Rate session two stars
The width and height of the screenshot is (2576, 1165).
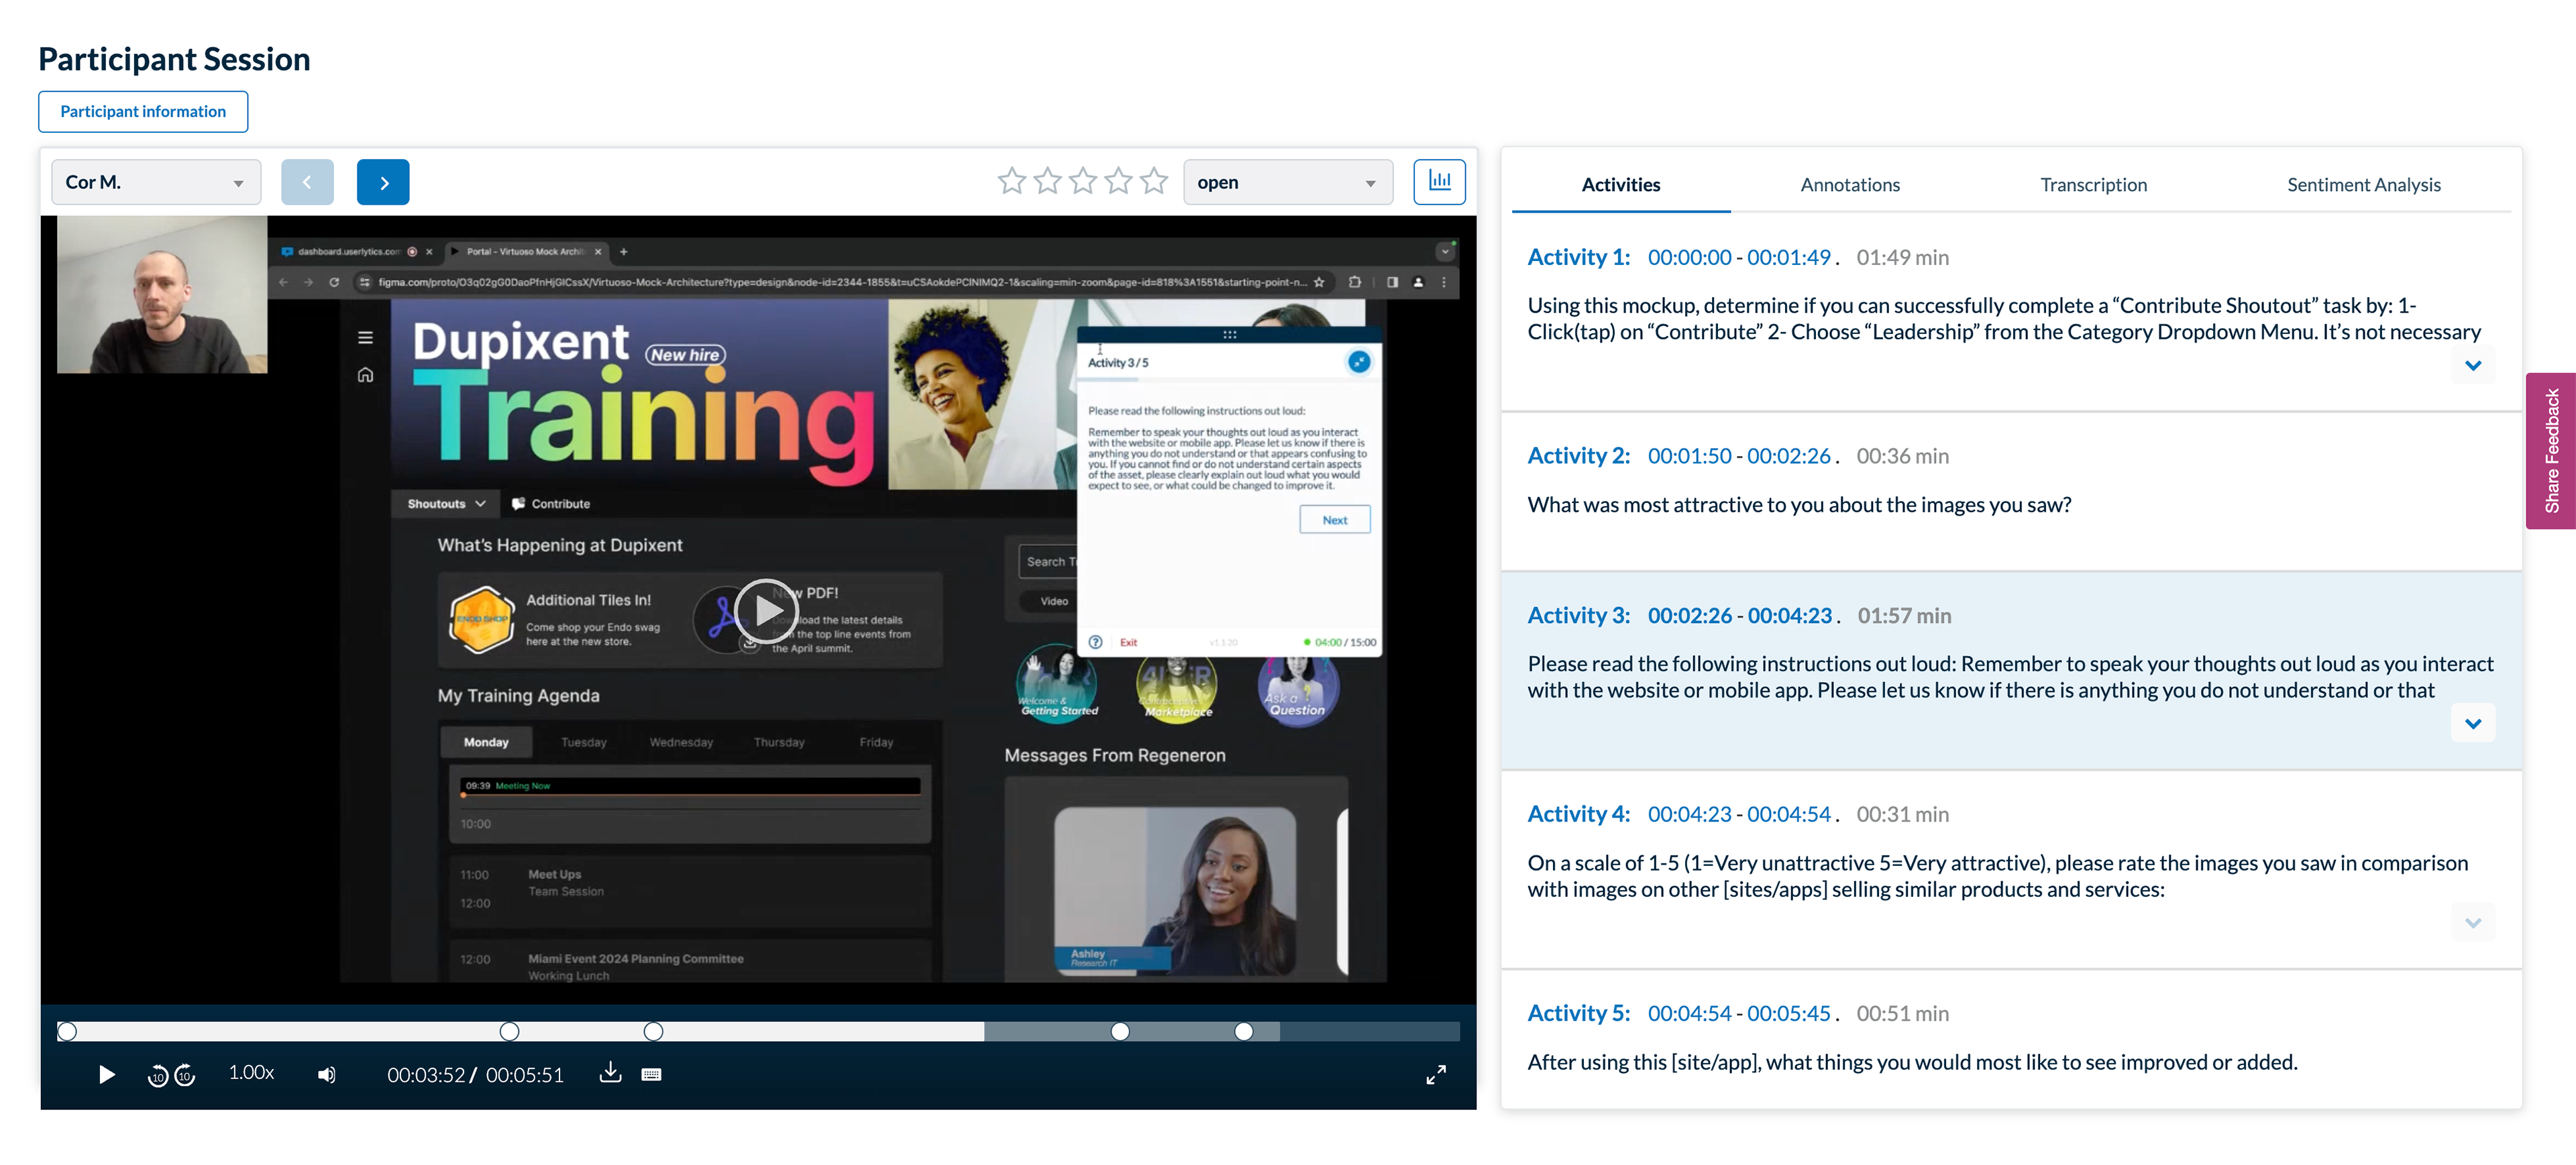tap(1047, 181)
